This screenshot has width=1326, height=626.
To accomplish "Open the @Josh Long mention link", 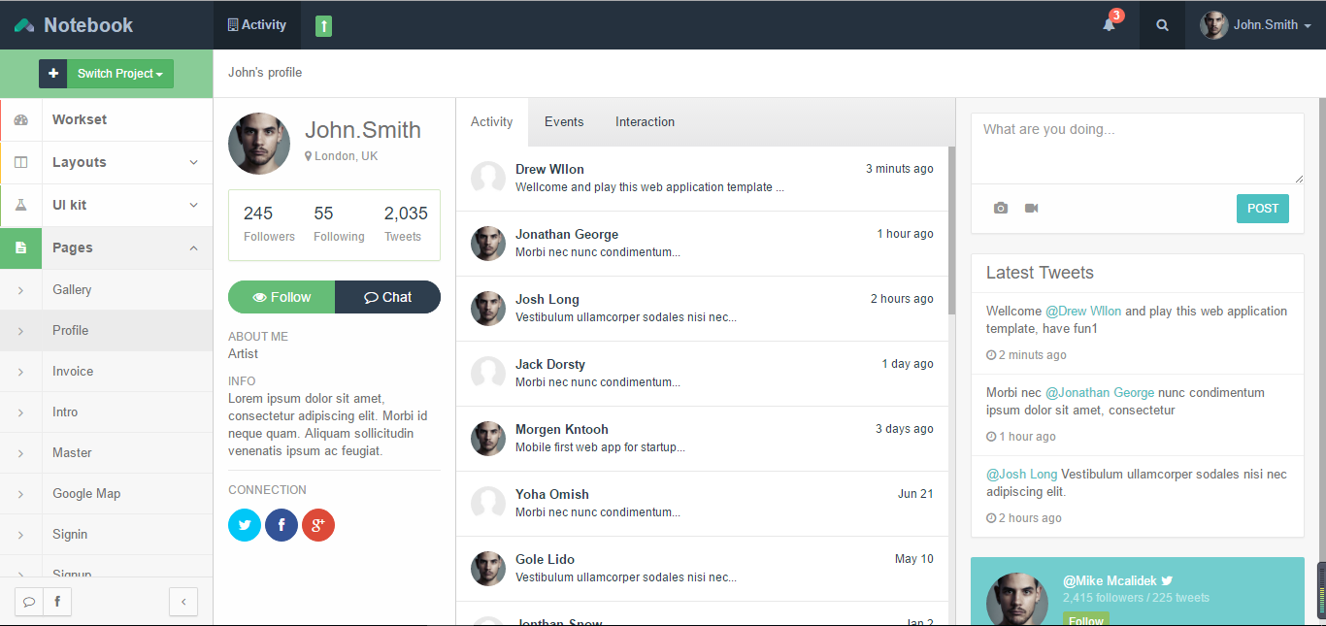I will point(1022,475).
